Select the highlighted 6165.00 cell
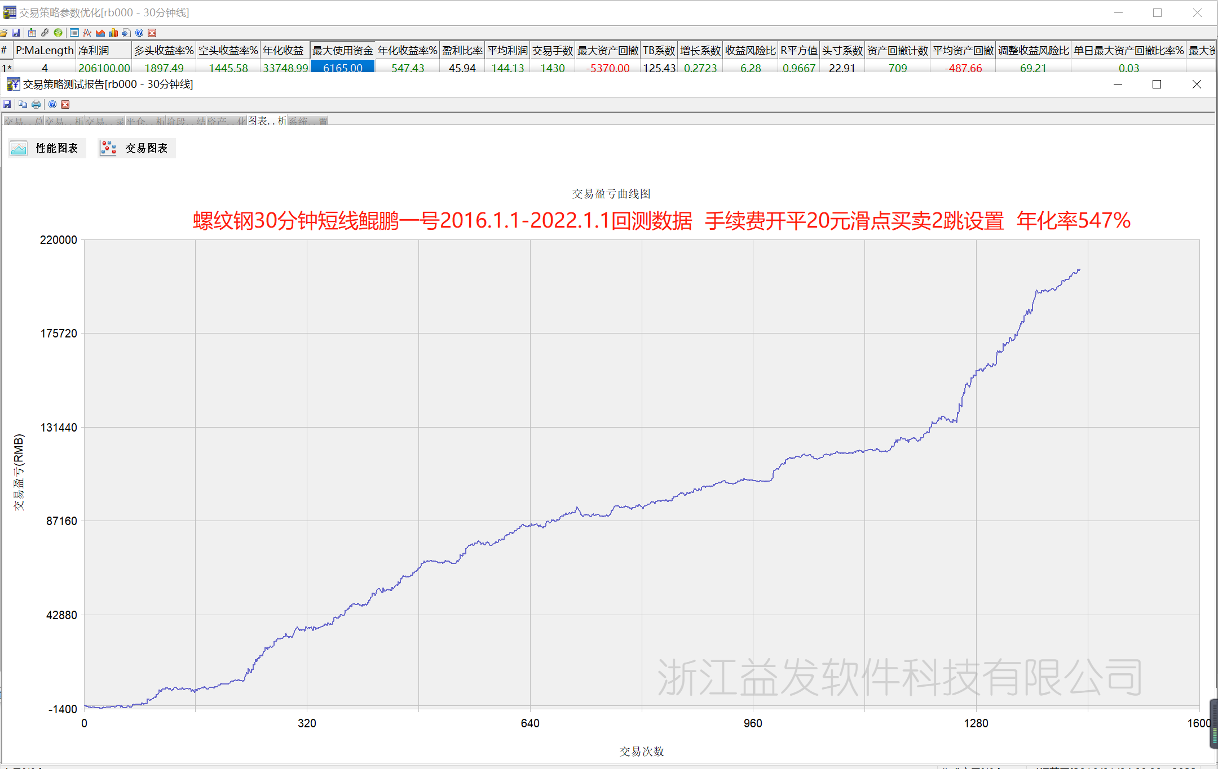The width and height of the screenshot is (1218, 769). [x=342, y=68]
